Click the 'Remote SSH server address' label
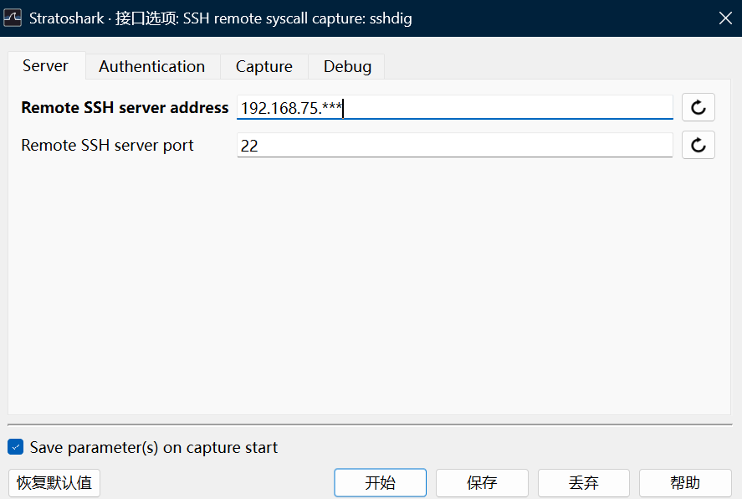The image size is (742, 499). [125, 107]
